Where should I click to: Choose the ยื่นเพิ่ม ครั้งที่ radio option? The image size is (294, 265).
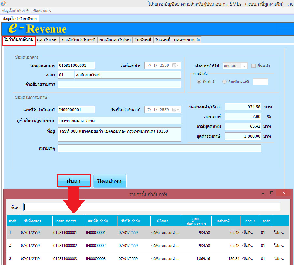[x=224, y=82]
